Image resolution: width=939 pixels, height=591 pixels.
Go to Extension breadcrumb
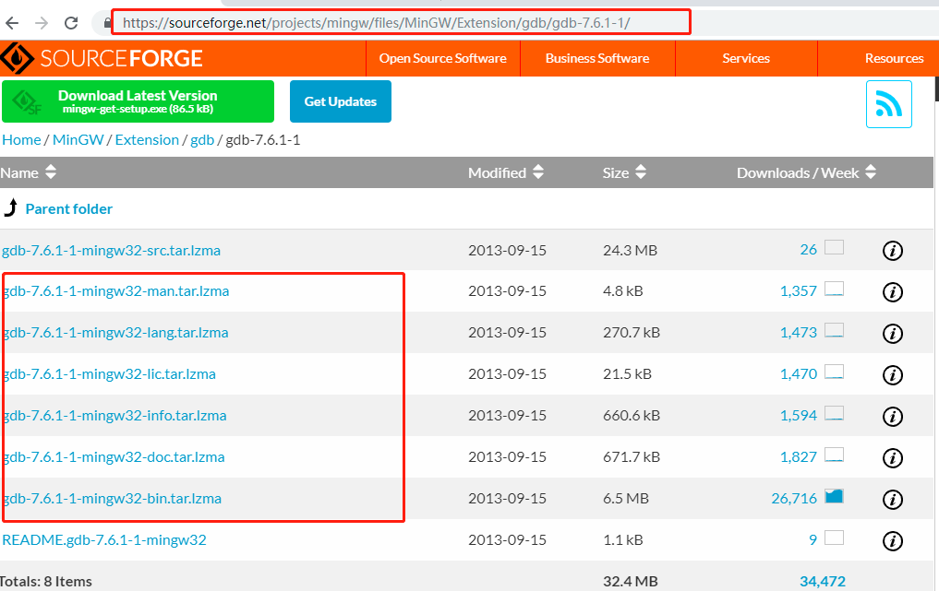[147, 140]
